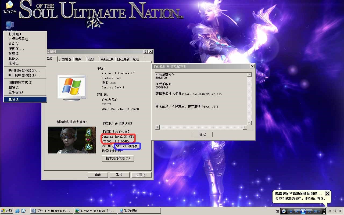Click the email cool008xp@21cn.com text
This screenshot has height=215, width=344.
(207, 94)
